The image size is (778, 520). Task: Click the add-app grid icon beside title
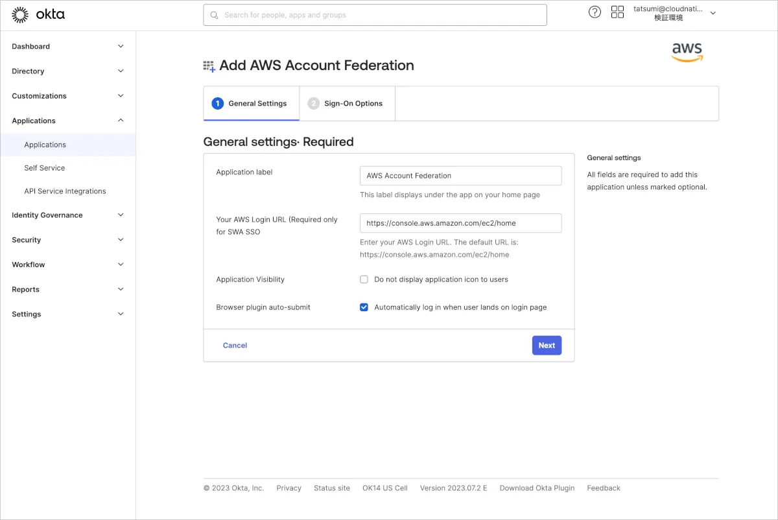pos(209,66)
